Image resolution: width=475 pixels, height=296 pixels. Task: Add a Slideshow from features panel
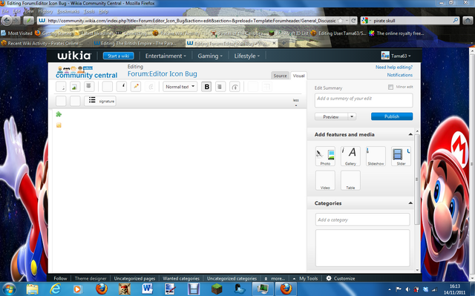[x=376, y=157]
